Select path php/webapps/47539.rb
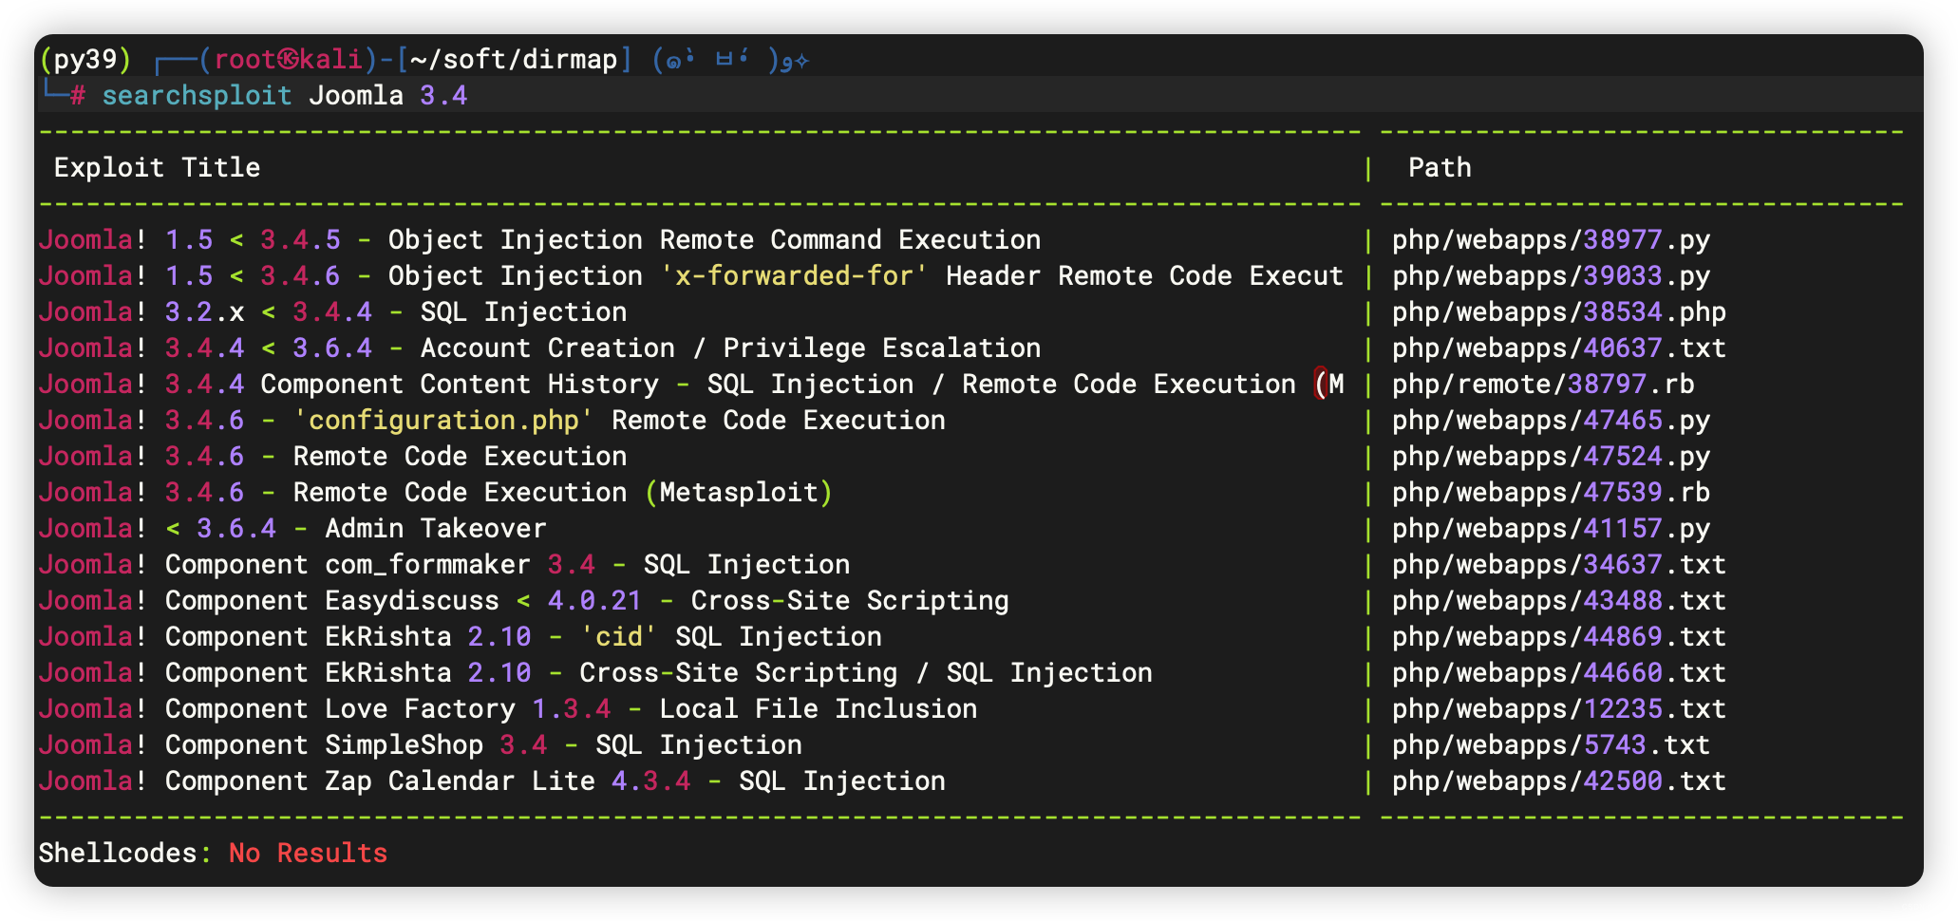 point(1551,493)
